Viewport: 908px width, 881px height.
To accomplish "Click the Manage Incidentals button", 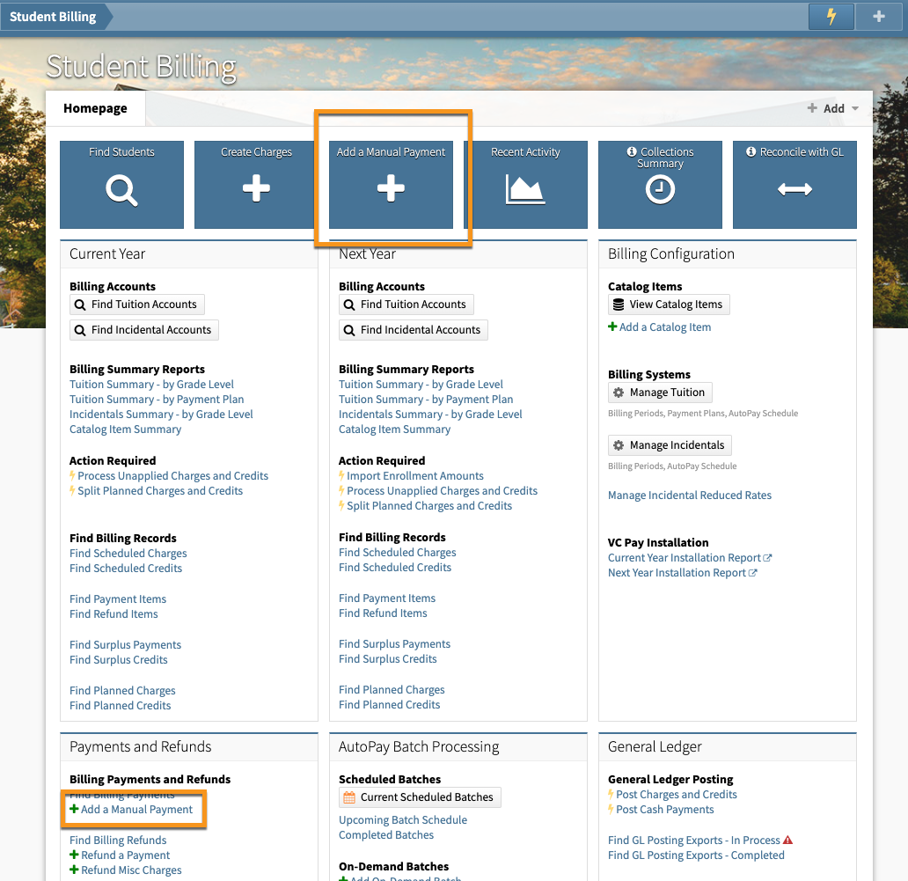I will point(669,445).
